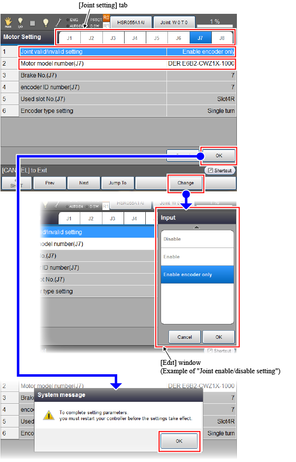Open the HSR055A1AI robot selector
Image resolution: width=296 pixels, height=462 pixels.
(131, 22)
